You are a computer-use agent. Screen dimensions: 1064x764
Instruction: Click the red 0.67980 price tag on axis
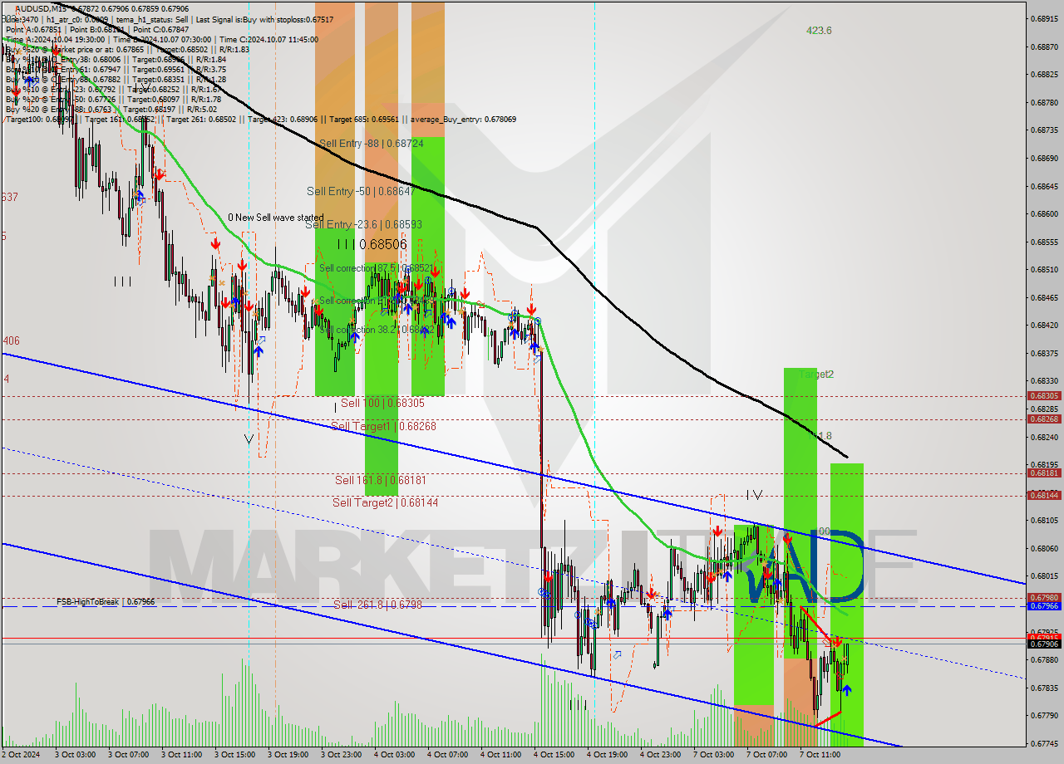[x=1044, y=597]
